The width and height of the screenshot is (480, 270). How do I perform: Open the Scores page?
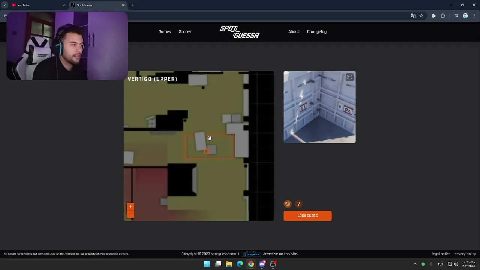(185, 31)
